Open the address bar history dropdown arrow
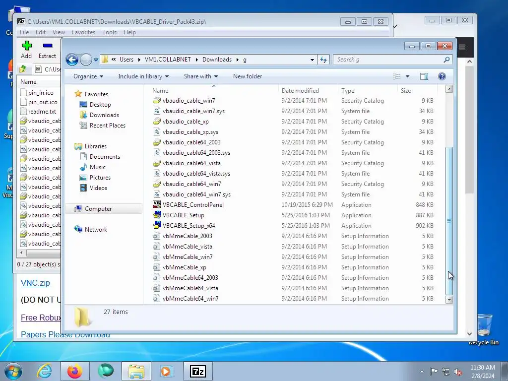This screenshot has height=381, width=508. click(x=312, y=60)
